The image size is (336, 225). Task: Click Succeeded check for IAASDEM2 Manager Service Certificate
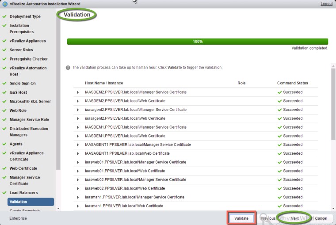click(279, 92)
